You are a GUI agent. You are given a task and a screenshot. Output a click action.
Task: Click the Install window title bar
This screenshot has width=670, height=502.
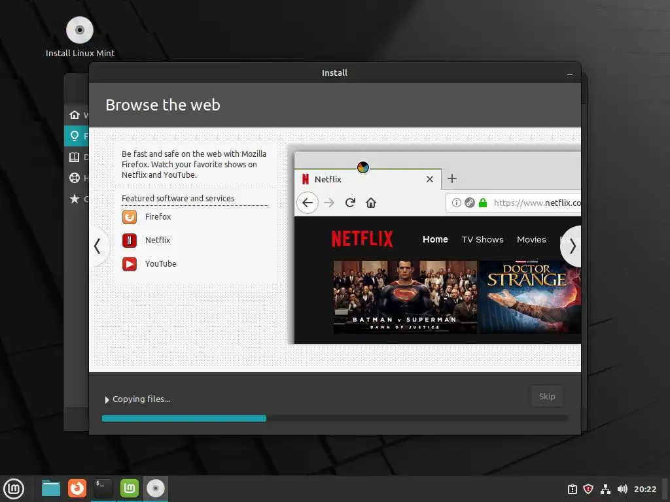click(x=334, y=73)
